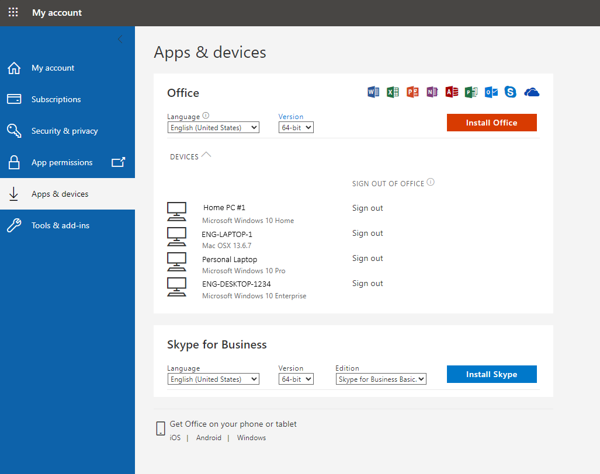
Task: Open the Office Version 64-bit dropdown
Action: 296,127
